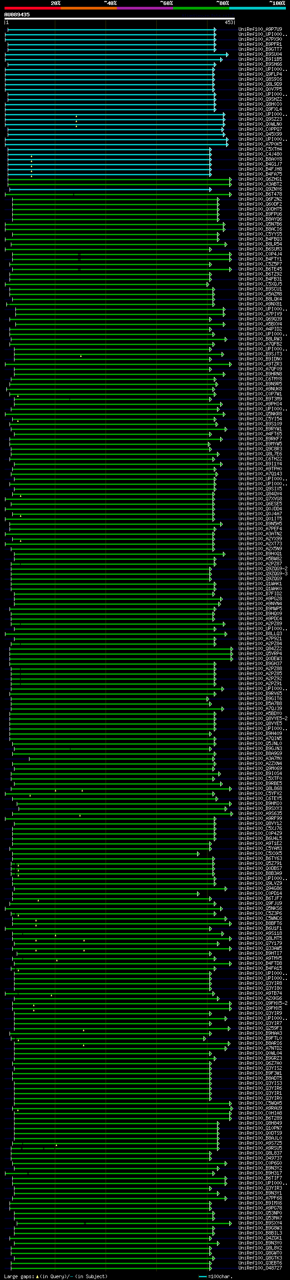This screenshot has height=1280, width=290.
Task: Click the cyan ~100% identity legend segment
Action: tap(258, 8)
